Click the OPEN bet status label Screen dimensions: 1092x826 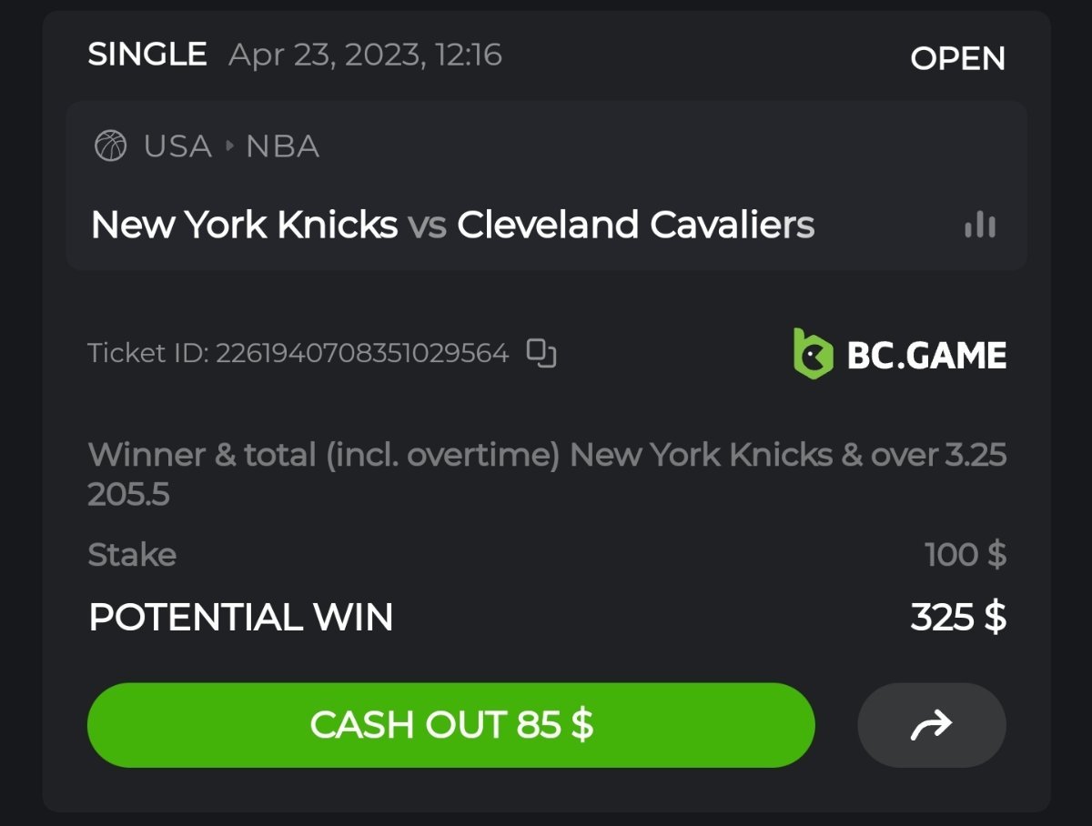coord(957,58)
